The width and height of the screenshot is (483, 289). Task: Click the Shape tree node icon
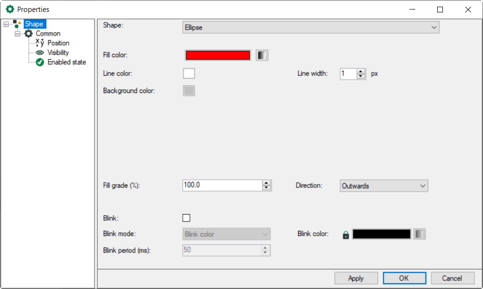pyautogui.click(x=17, y=24)
